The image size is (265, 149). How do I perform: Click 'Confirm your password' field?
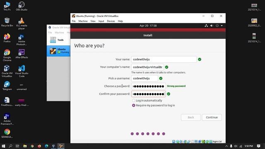click(149, 94)
